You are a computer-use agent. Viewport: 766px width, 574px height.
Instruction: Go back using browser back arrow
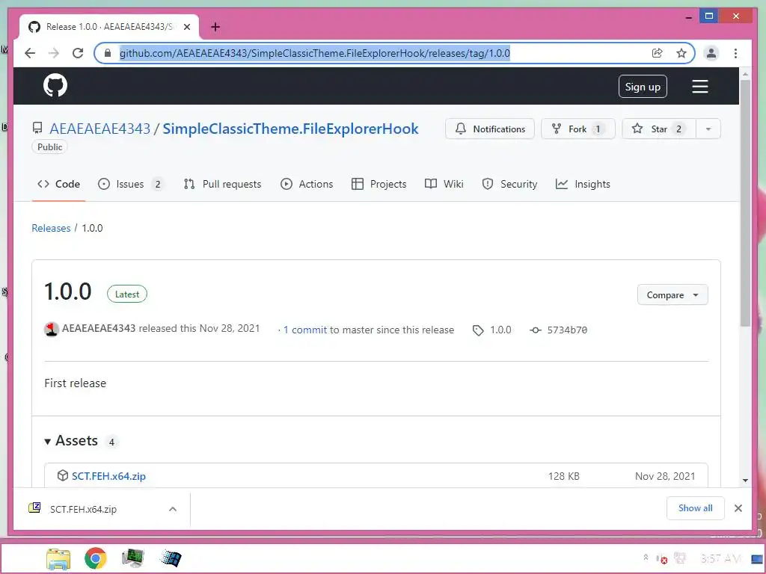(x=30, y=53)
